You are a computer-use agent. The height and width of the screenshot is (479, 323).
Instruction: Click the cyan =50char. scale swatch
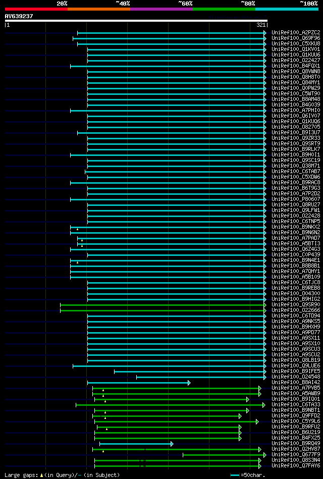(235, 475)
